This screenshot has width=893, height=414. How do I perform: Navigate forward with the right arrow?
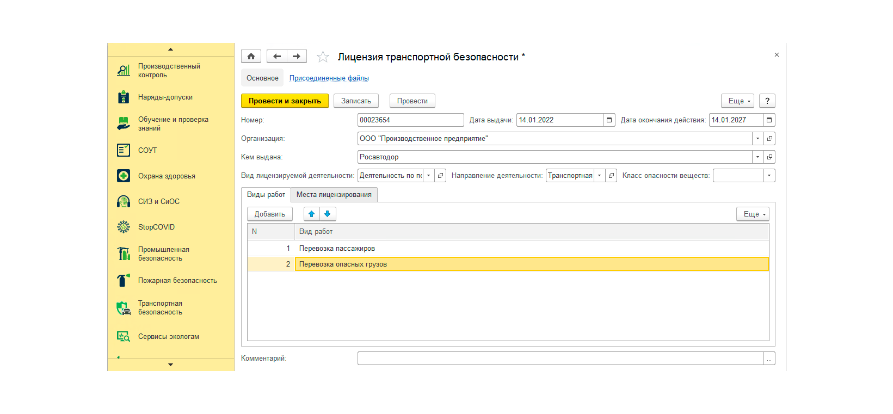297,57
